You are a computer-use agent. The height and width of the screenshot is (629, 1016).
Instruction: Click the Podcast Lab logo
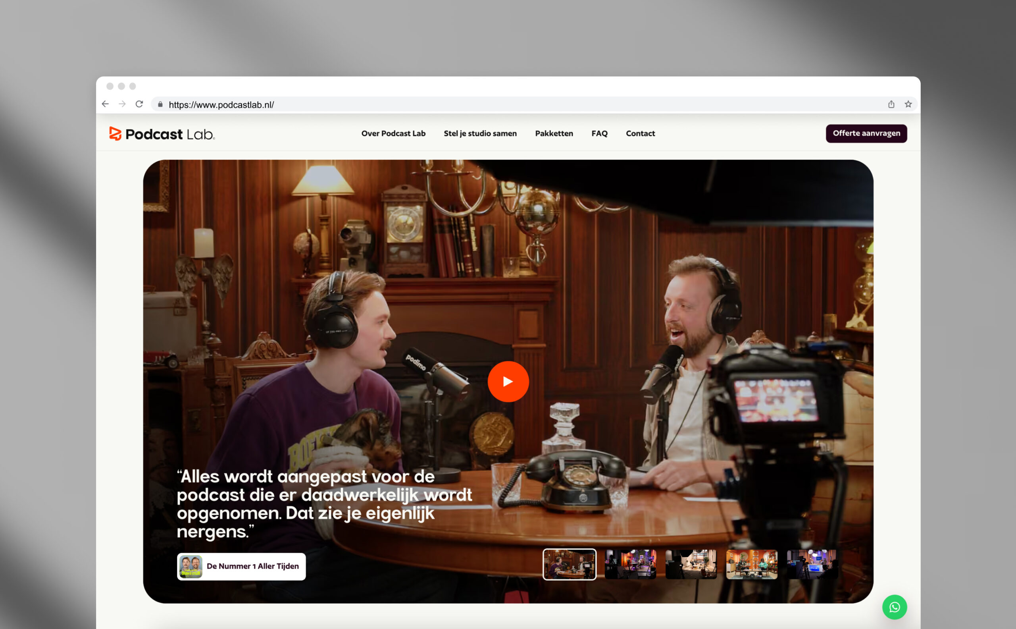tap(162, 133)
